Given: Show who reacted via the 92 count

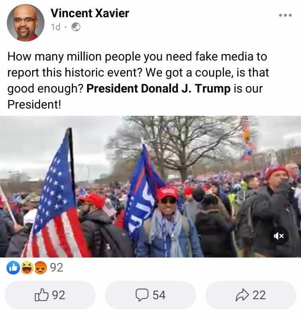Looking at the screenshot, I should (57, 268).
